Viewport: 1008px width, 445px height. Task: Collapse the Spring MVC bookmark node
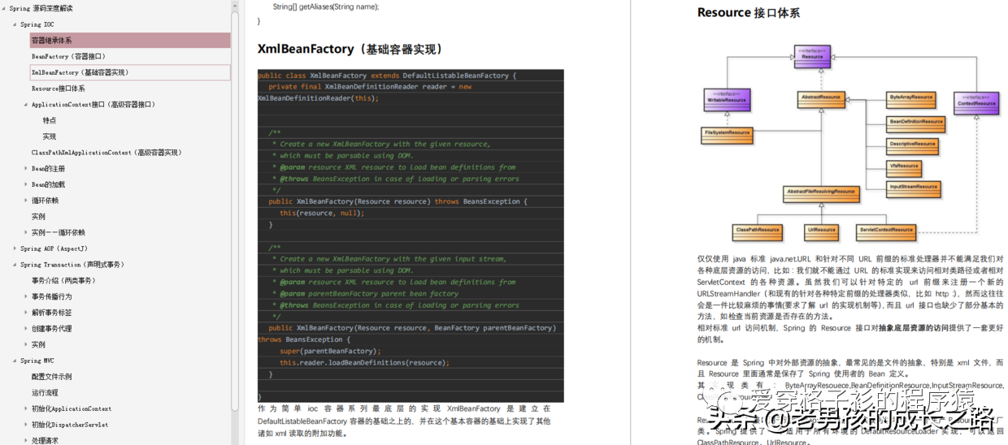(x=15, y=361)
